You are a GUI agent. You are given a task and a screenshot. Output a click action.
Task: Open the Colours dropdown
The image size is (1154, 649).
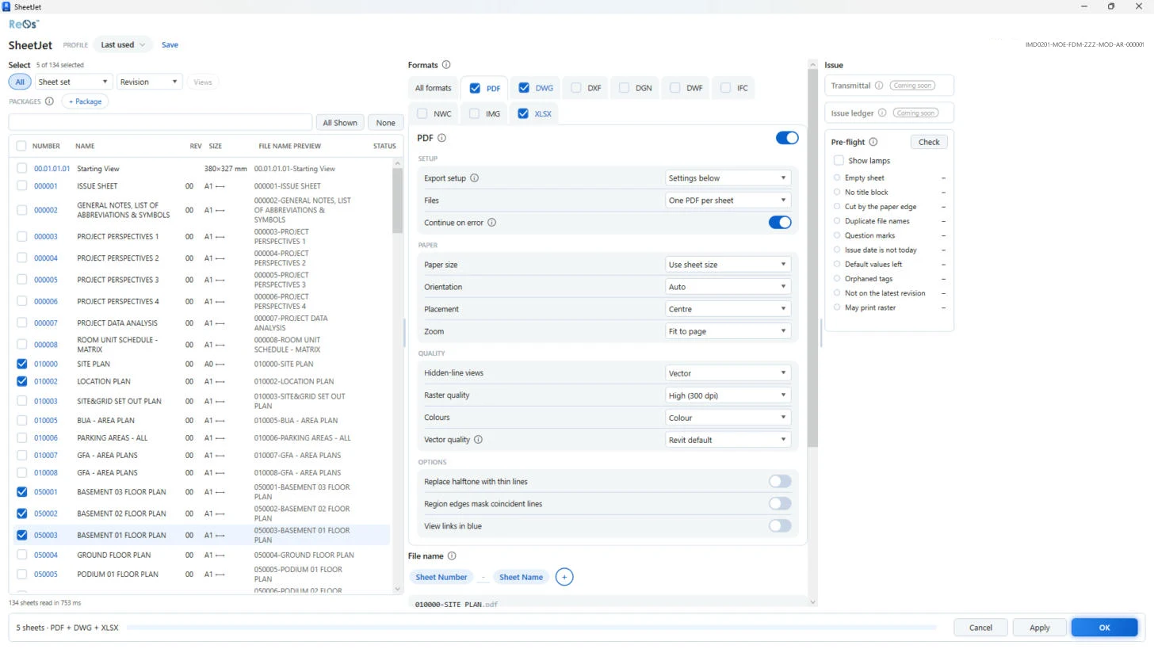[x=728, y=418]
